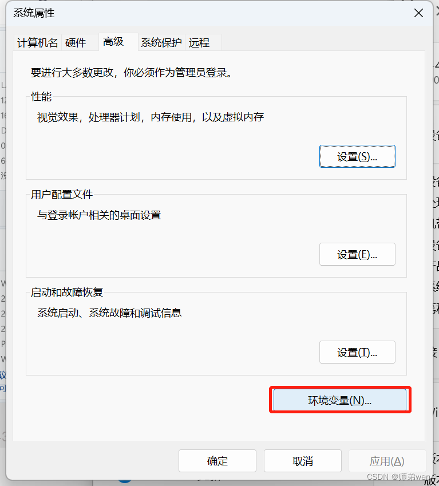This screenshot has height=486, width=439.
Task: Open startup and recovery 设置(T)...
Action: [357, 353]
